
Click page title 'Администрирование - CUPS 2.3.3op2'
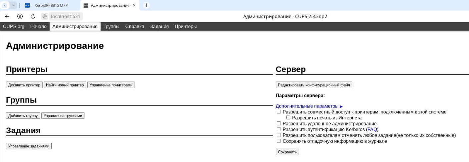[x=285, y=16]
